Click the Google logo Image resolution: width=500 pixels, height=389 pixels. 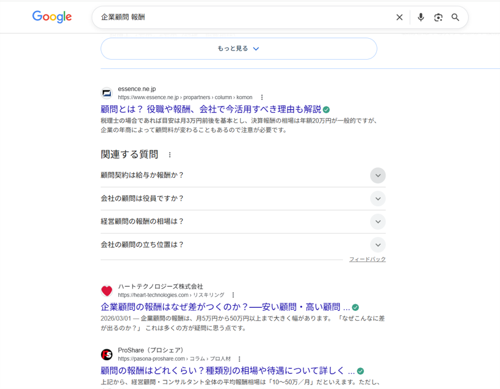[x=52, y=17]
